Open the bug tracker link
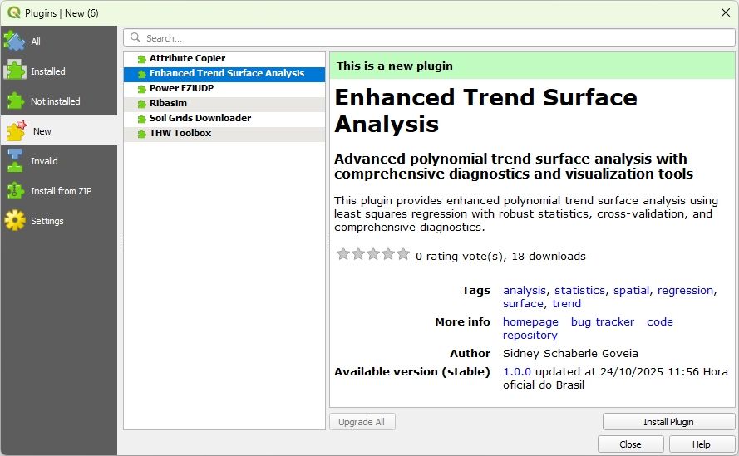This screenshot has width=739, height=456. [603, 321]
